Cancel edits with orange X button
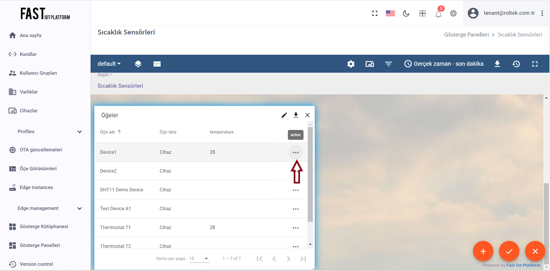The height and width of the screenshot is (271, 550). (535, 251)
